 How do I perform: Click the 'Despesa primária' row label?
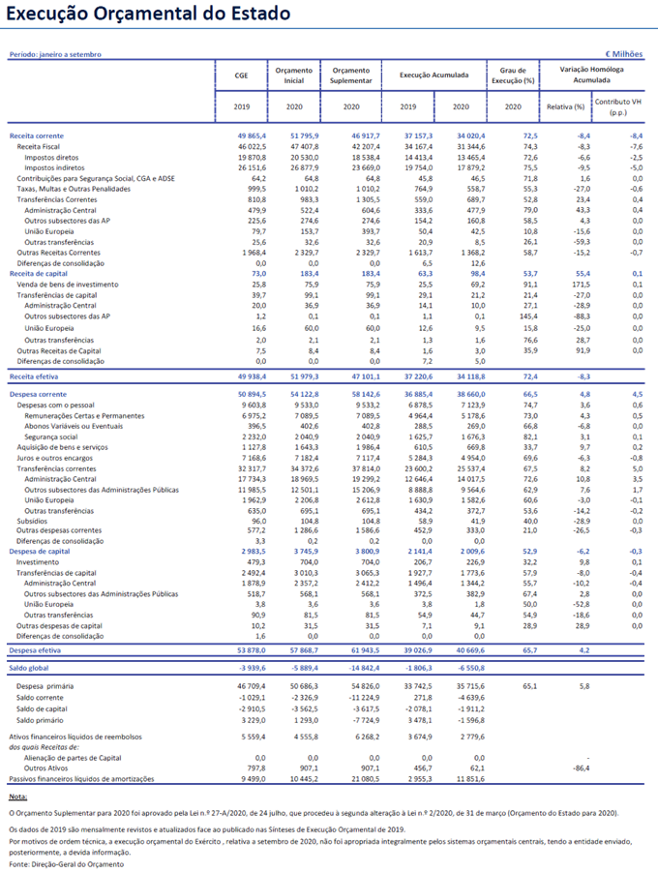(x=45, y=686)
